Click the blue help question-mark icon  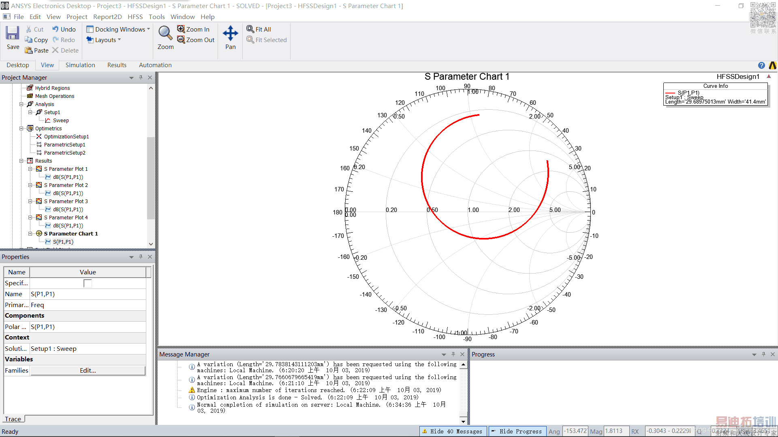tap(761, 66)
